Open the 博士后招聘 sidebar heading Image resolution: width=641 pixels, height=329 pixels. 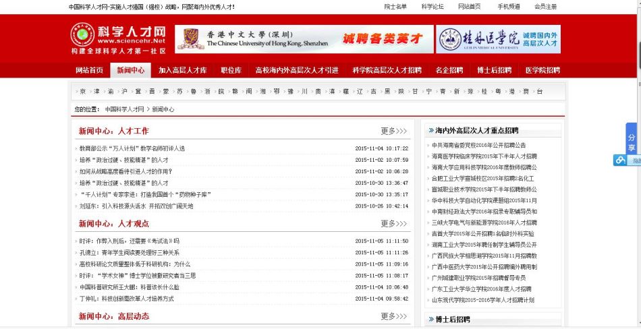(453, 320)
